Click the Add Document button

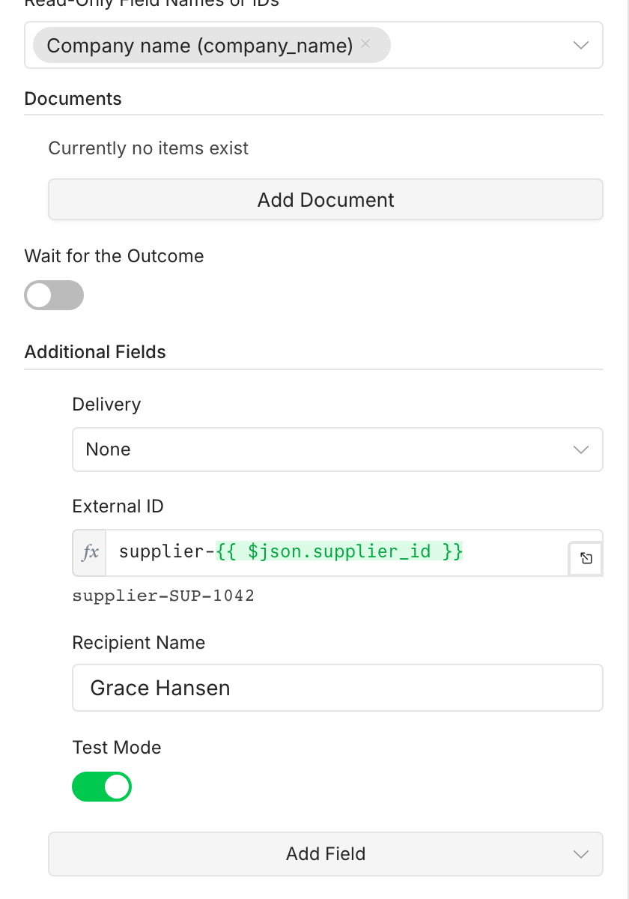tap(326, 200)
